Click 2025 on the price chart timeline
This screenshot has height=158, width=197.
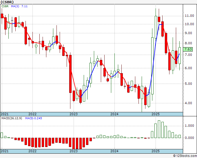pyautogui.click(x=156, y=114)
